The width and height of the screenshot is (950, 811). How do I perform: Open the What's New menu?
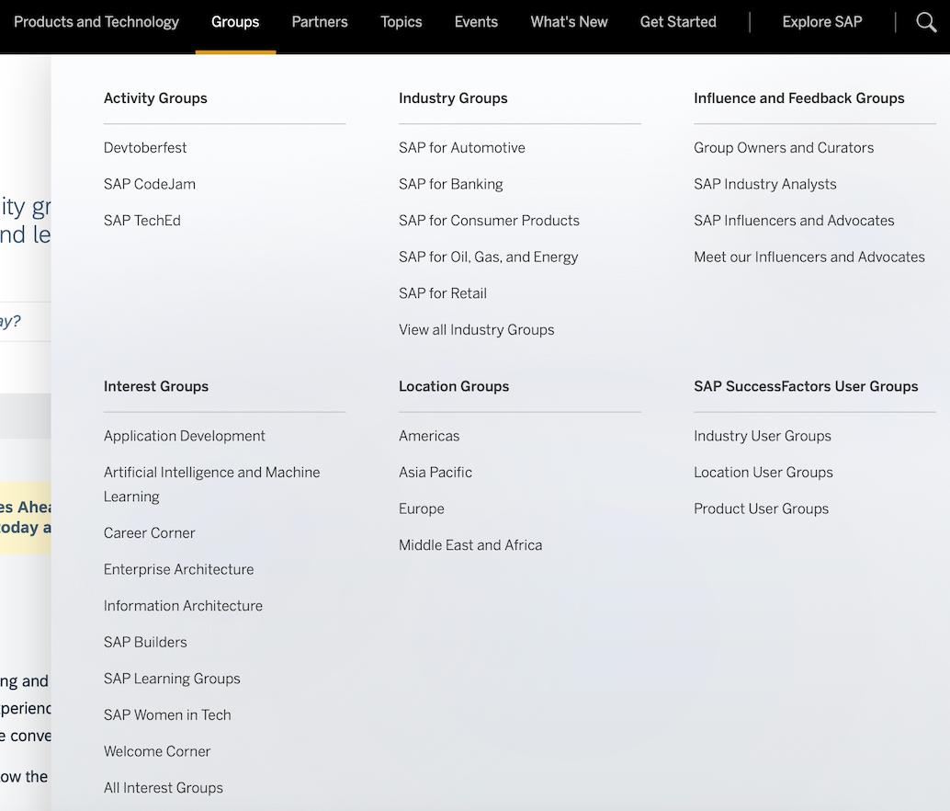coord(569,22)
